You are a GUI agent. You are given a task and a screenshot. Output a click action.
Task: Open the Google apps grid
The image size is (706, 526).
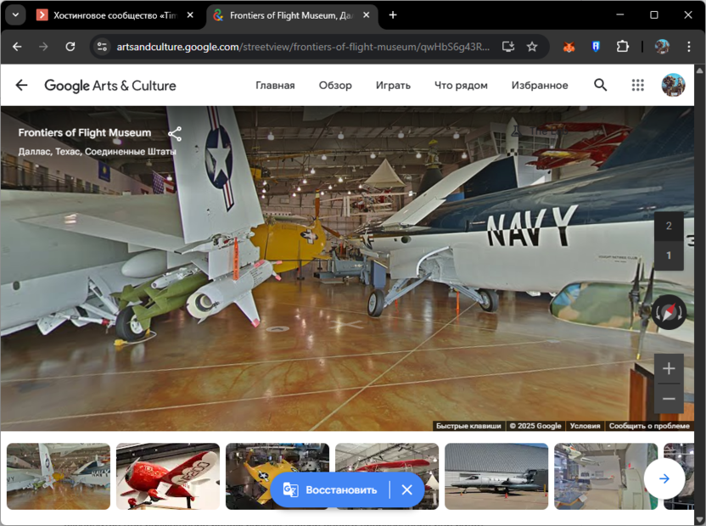pyautogui.click(x=637, y=85)
